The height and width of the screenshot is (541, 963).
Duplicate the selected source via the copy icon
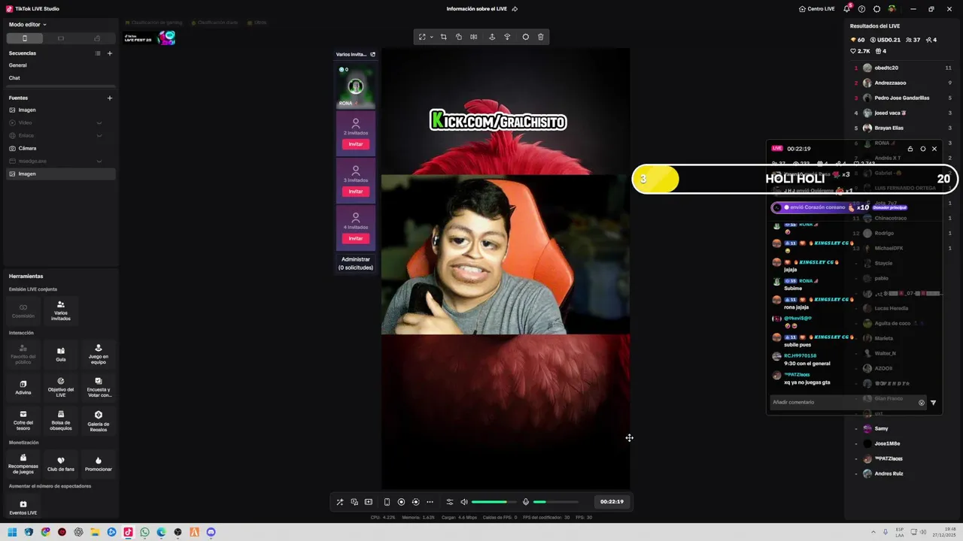459,37
